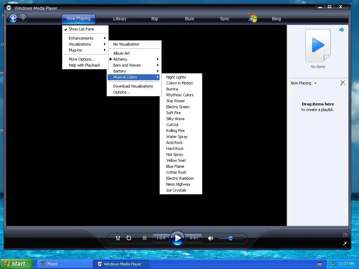Expand the Battery submenu
The image size is (359, 269).
pos(134,71)
